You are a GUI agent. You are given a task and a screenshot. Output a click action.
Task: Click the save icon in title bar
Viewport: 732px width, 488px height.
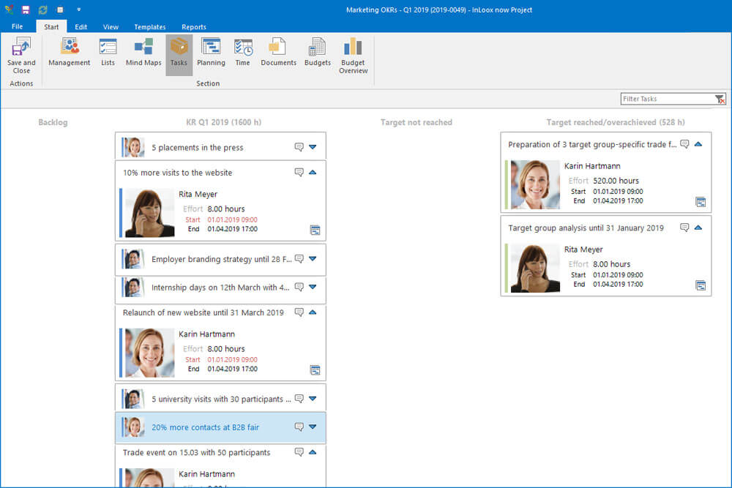tap(26, 10)
